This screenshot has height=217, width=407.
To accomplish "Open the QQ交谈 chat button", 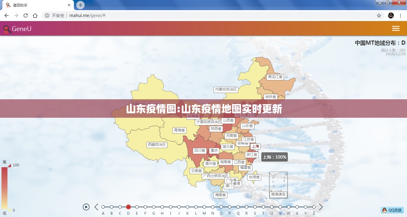I will (392, 210).
